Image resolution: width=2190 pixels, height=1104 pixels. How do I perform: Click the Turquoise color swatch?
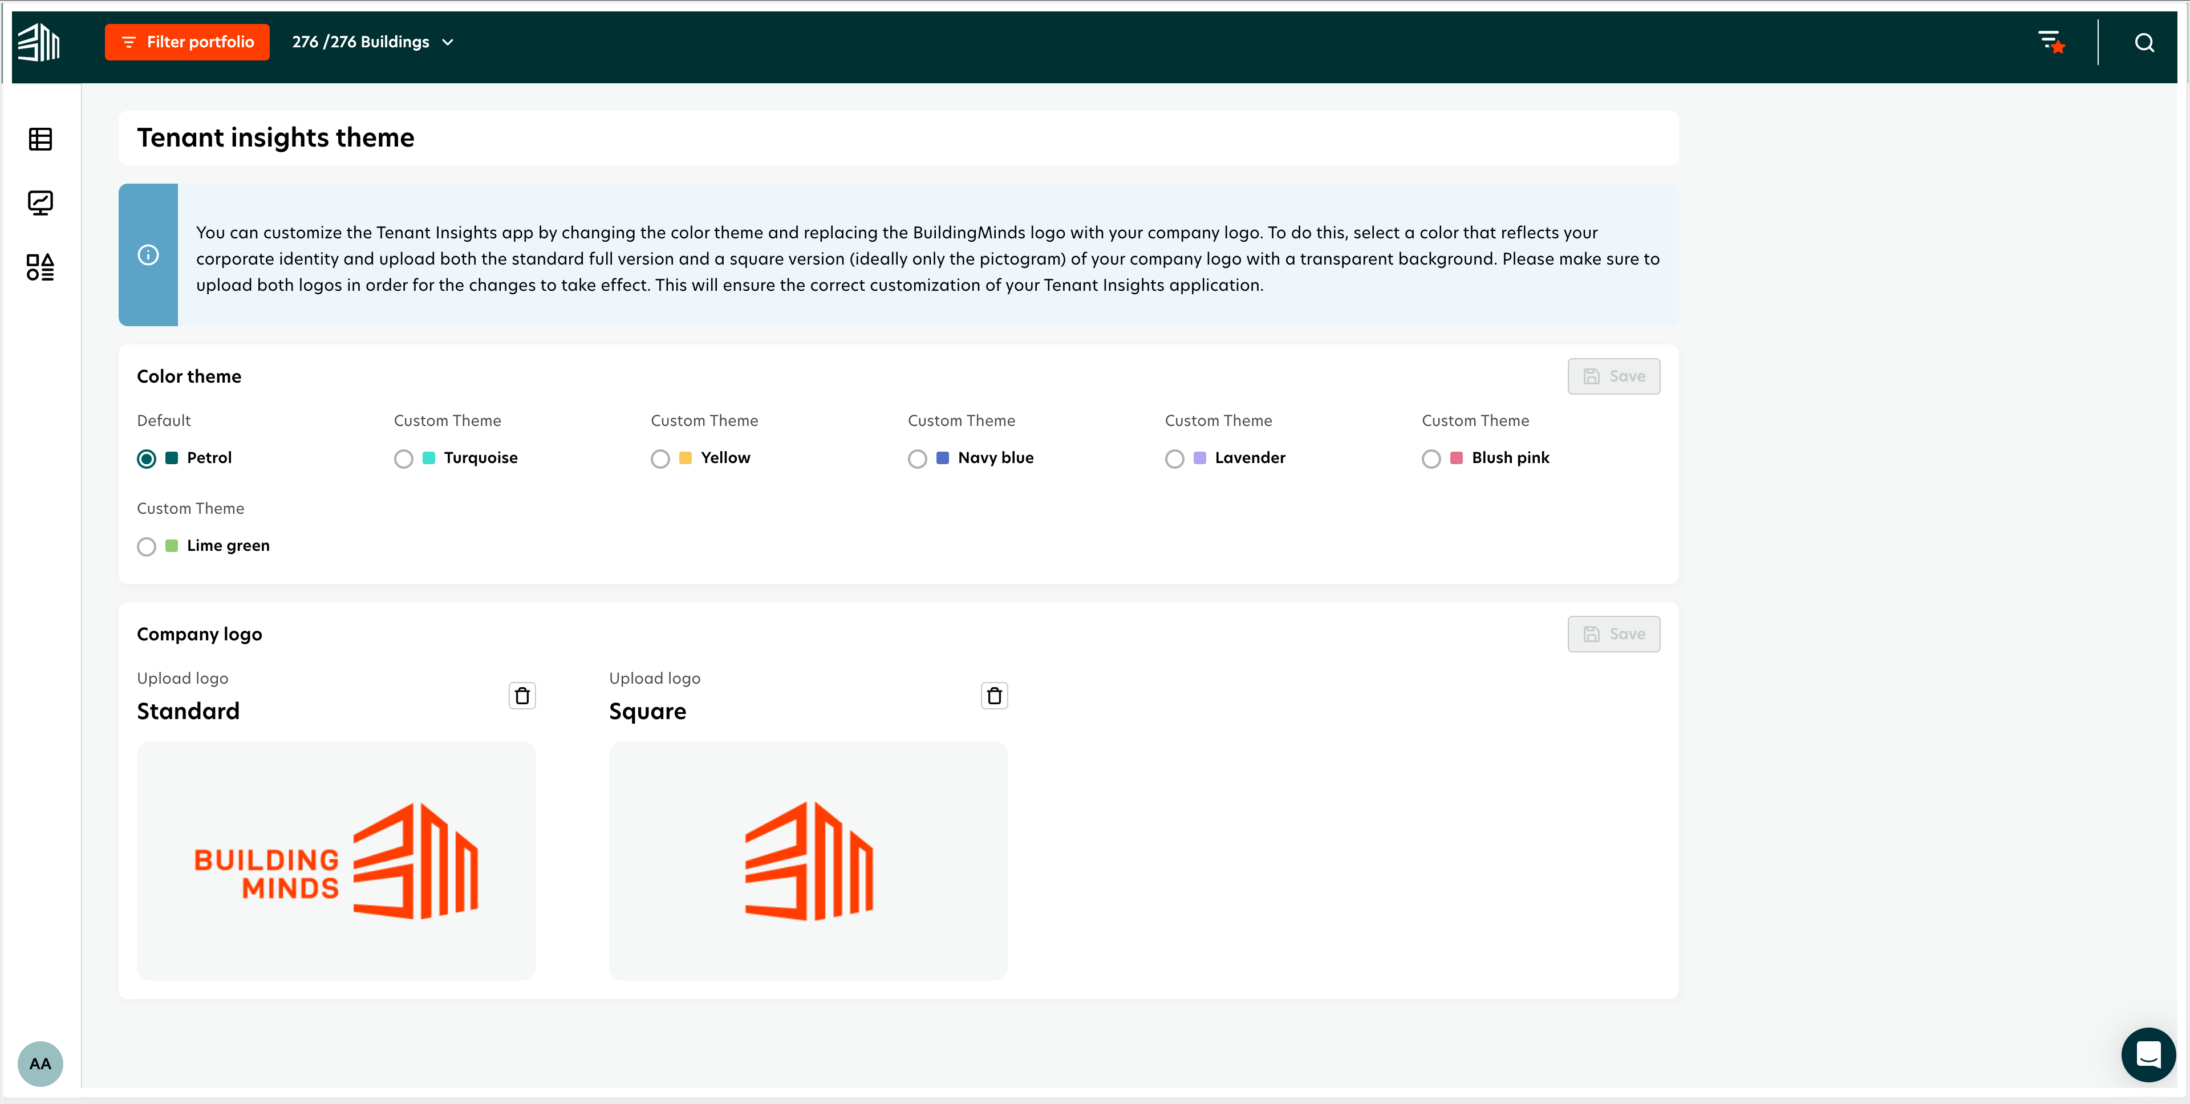428,458
